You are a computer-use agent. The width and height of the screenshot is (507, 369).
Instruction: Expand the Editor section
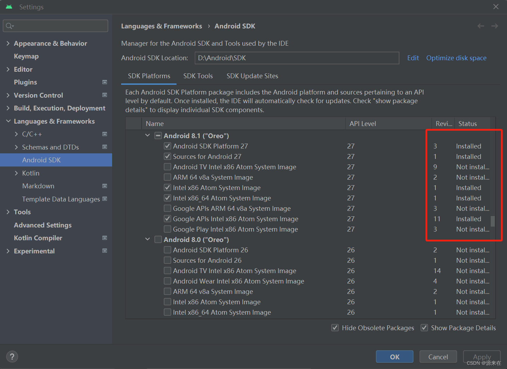pyautogui.click(x=8, y=69)
